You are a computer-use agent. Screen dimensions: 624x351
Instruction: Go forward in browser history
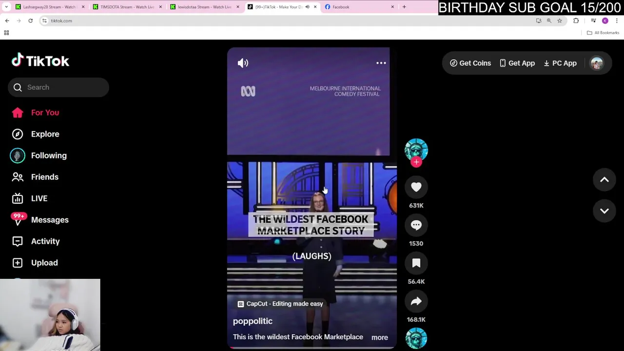point(19,20)
